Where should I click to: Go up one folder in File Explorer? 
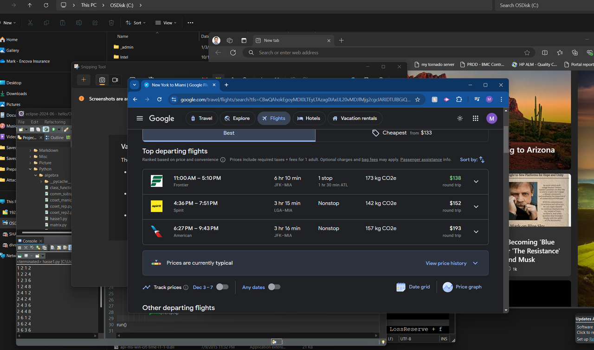30,5
